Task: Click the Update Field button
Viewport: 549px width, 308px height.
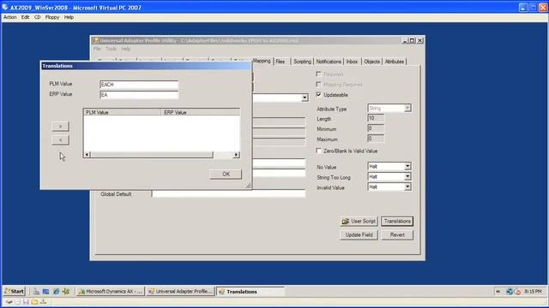Action: tap(359, 235)
